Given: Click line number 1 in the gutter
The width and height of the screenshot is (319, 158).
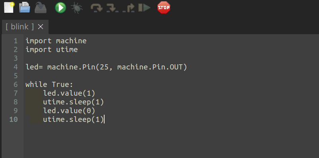Looking at the screenshot, I should (x=16, y=41).
